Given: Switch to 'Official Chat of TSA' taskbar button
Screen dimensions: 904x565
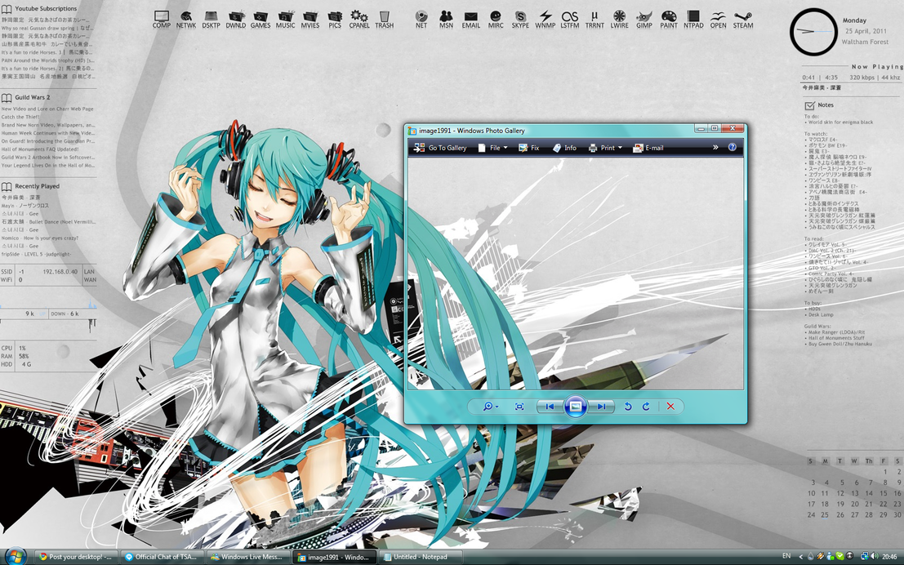Looking at the screenshot, I should (162, 557).
